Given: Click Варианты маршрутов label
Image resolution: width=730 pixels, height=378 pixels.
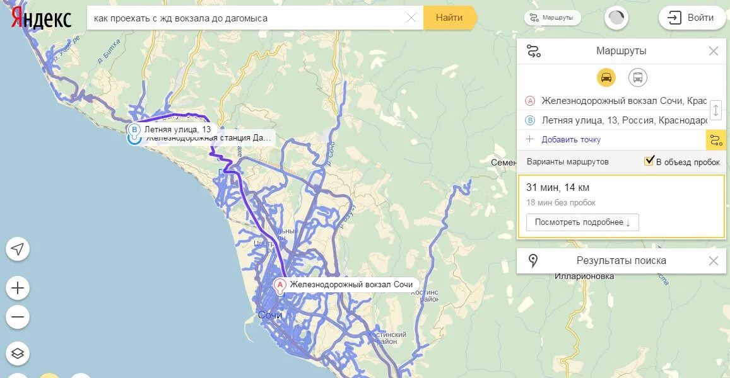Looking at the screenshot, I should click(x=567, y=162).
